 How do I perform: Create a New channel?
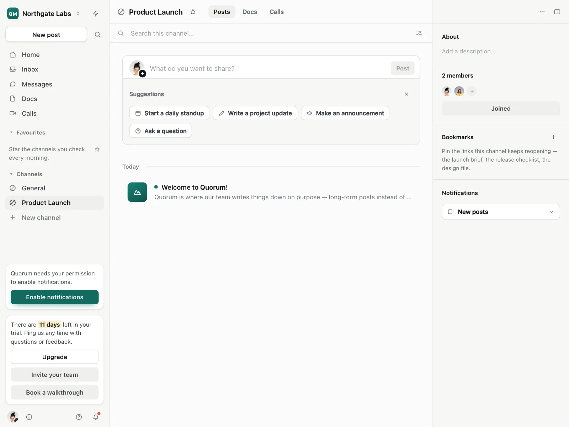point(55,218)
